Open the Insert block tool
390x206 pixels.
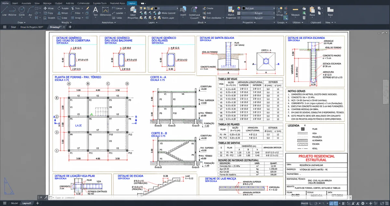pos(183,11)
